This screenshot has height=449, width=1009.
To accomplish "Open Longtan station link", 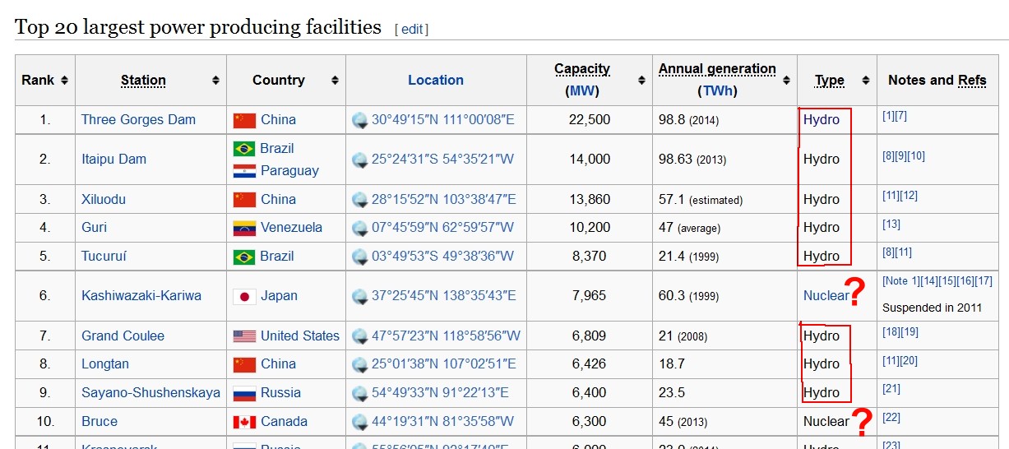I will click(x=105, y=363).
